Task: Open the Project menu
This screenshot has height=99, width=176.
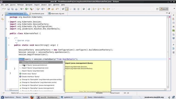Action: pos(44,5)
